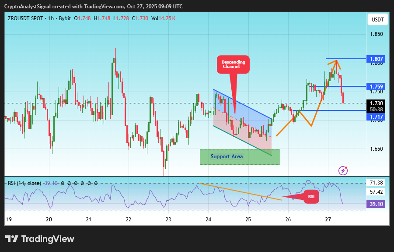Viewport: 394px width, 252px height.
Task: Click the volume reading Vol 14.25 K
Action: pyautogui.click(x=164, y=18)
